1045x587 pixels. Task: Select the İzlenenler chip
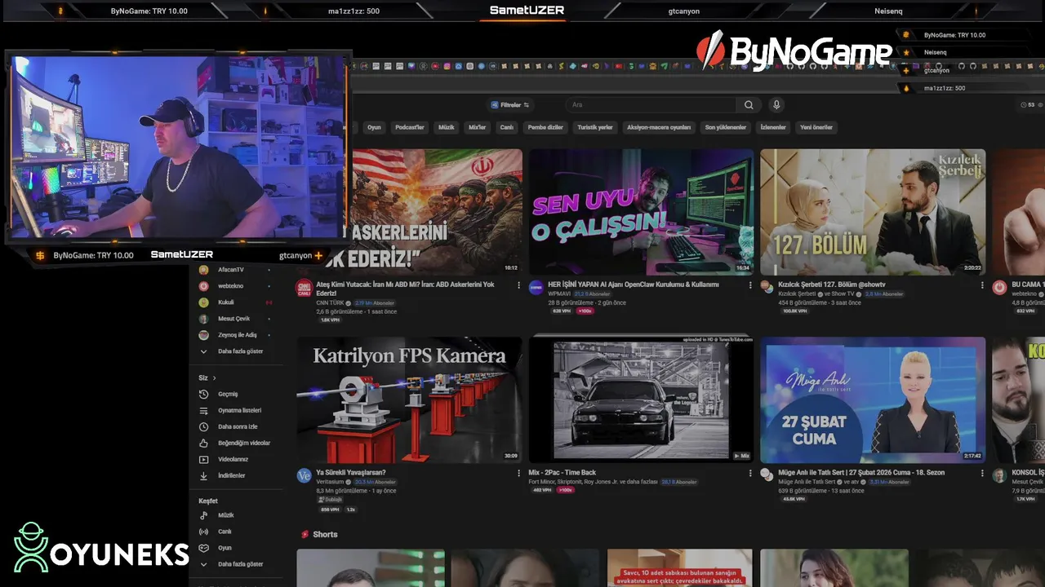[773, 127]
